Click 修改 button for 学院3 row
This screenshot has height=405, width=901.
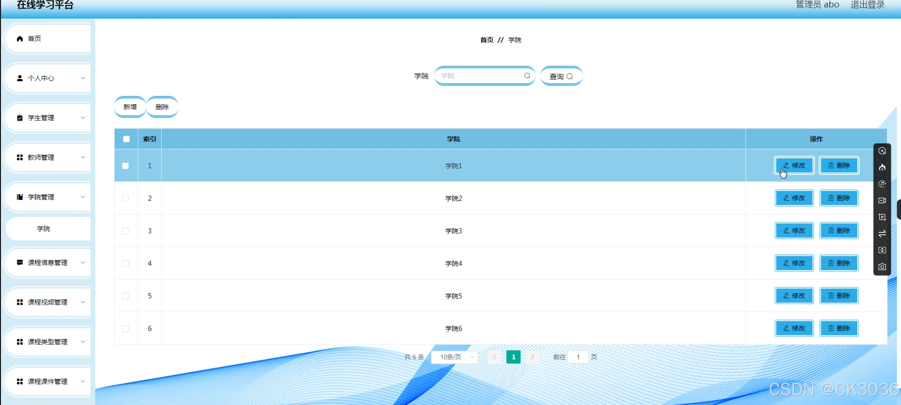pos(794,231)
